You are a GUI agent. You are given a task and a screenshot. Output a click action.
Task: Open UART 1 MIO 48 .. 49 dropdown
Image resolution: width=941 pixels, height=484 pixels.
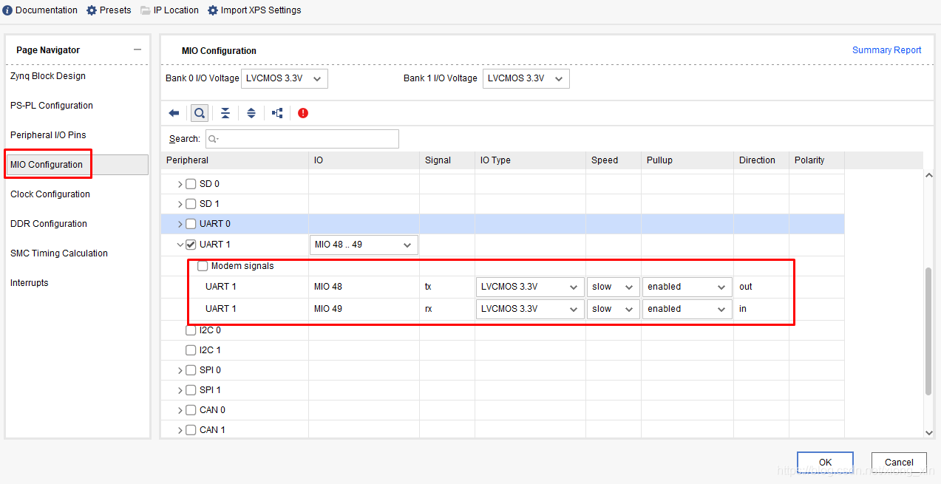coord(363,245)
